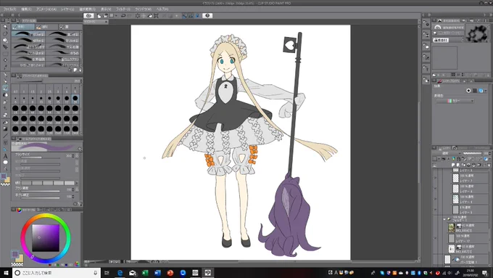Open the layer blending mode 通常 dropdown
Viewport: 493px width, 278px height.
pyautogui.click(x=447, y=153)
